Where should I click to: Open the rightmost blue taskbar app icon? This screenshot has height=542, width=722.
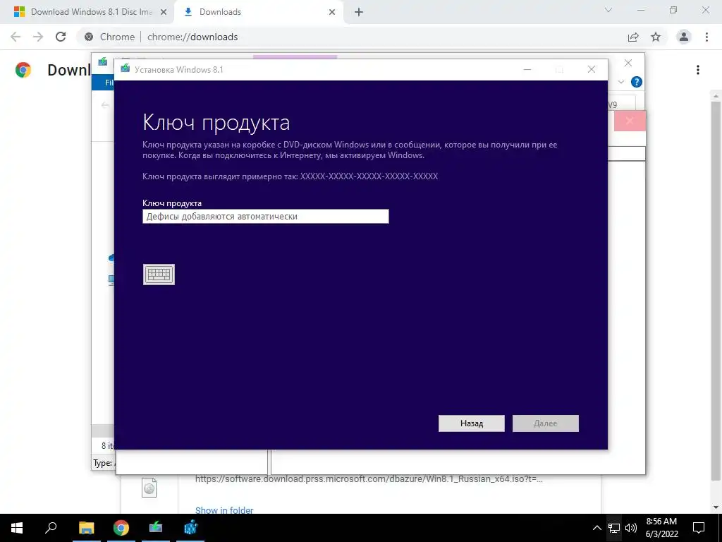(190, 528)
